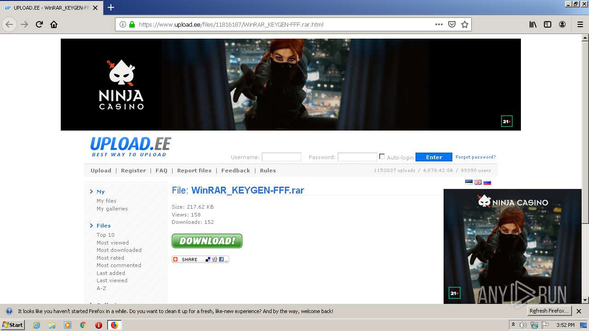The width and height of the screenshot is (589, 331).
Task: Open the Firefox home page icon
Action: (54, 24)
